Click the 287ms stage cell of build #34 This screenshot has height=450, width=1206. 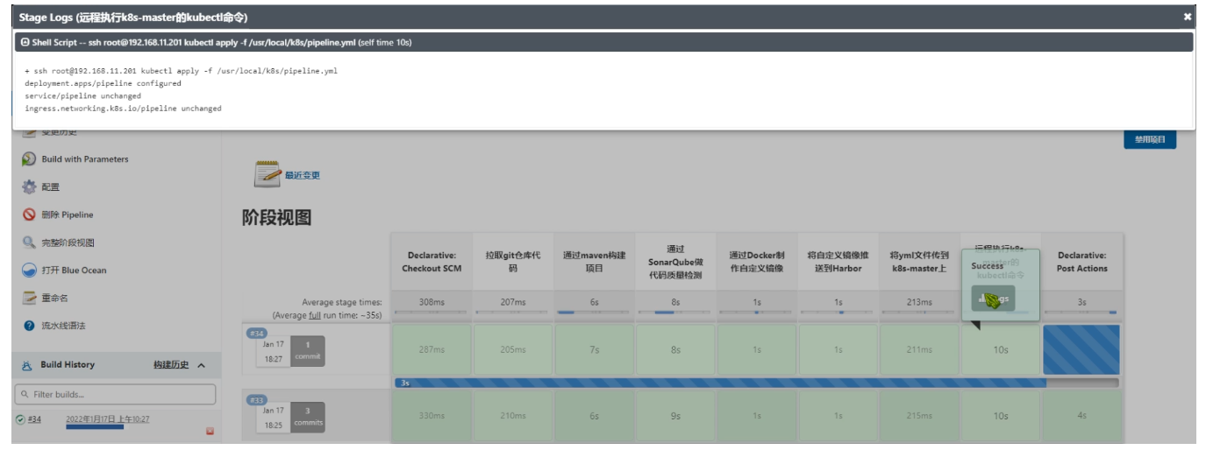[x=432, y=349]
